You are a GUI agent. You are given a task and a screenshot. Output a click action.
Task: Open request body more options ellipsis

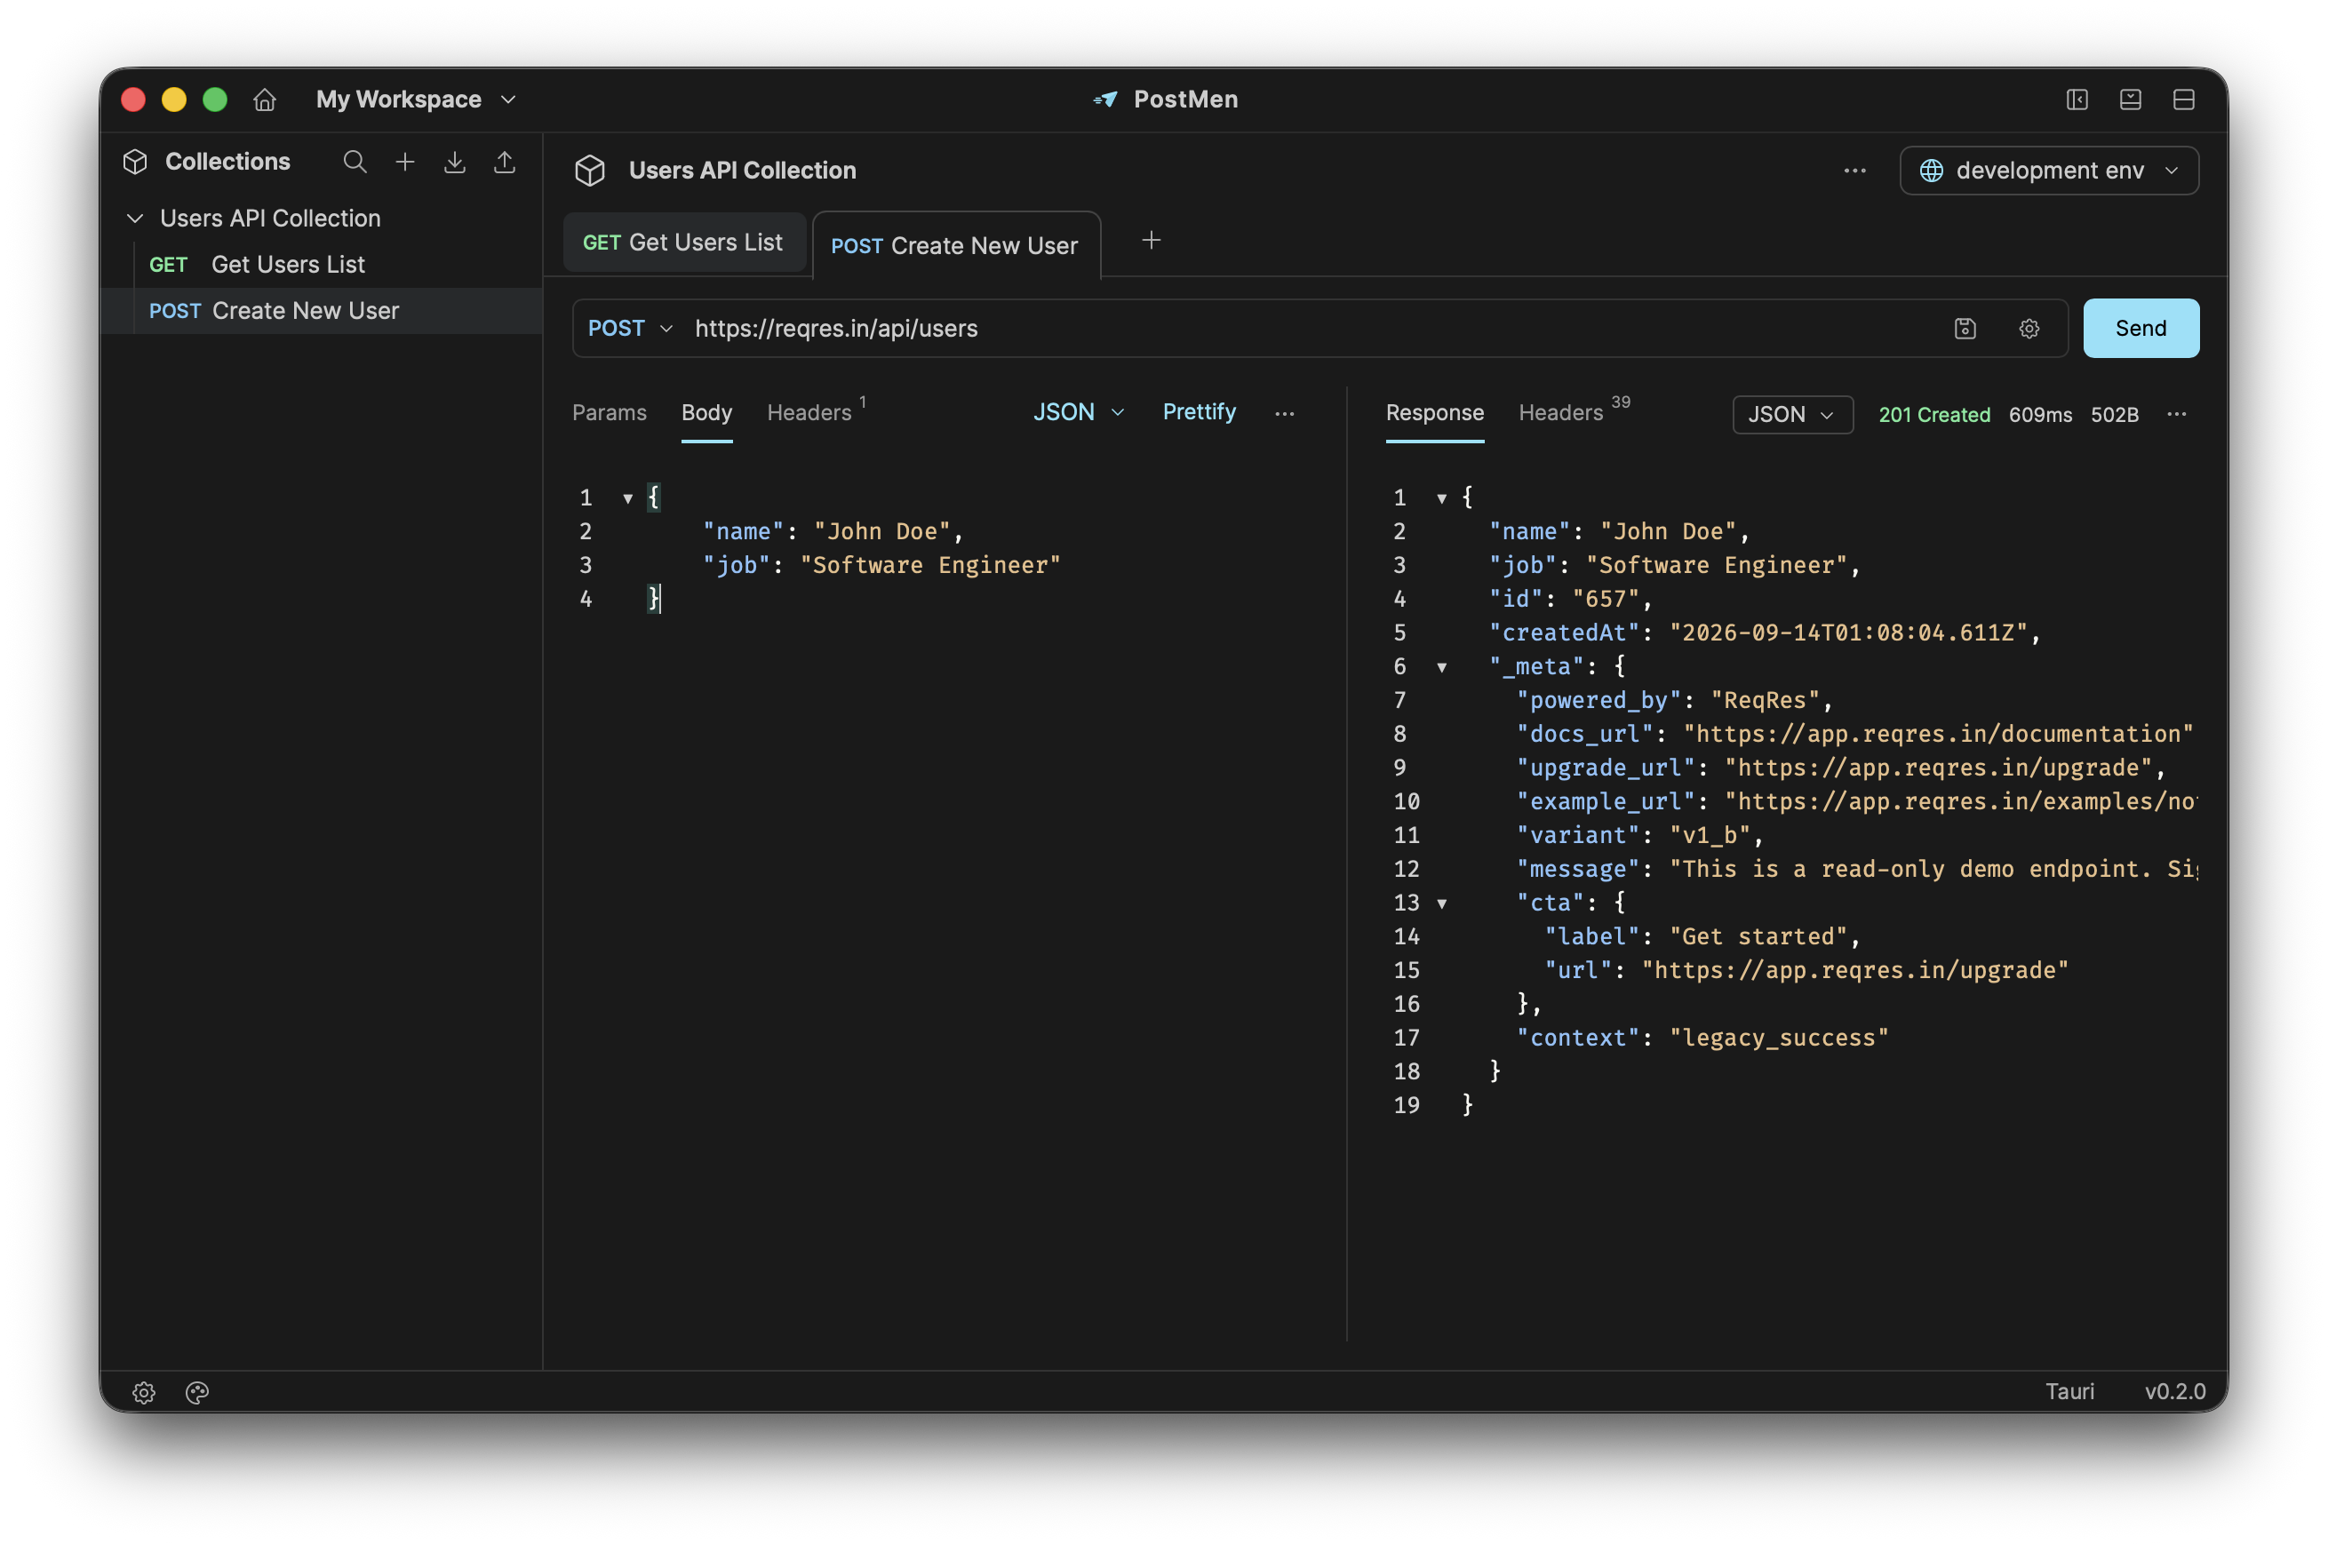pyautogui.click(x=1284, y=414)
